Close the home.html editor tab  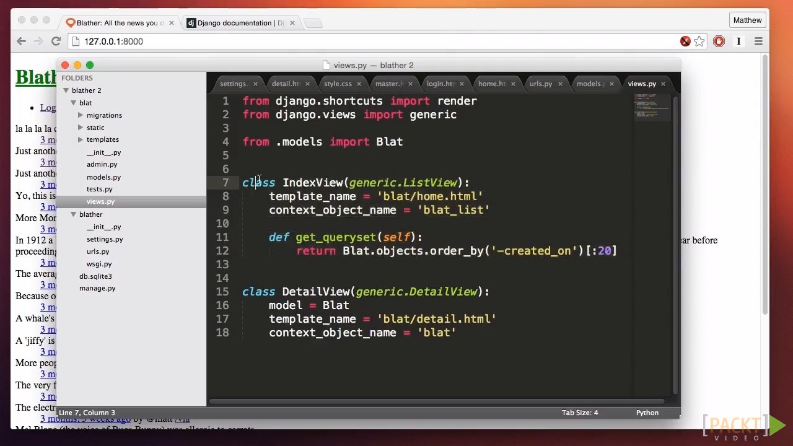[x=513, y=84]
